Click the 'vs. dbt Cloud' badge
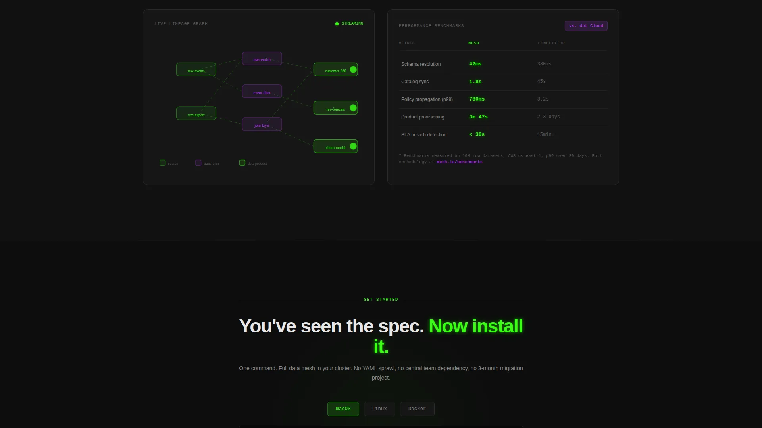Image resolution: width=762 pixels, height=428 pixels. pos(586,26)
